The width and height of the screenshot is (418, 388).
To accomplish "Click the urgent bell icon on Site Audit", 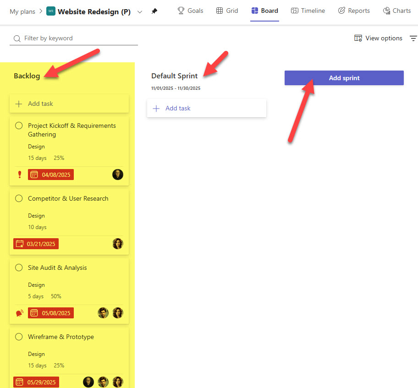I will tap(19, 313).
